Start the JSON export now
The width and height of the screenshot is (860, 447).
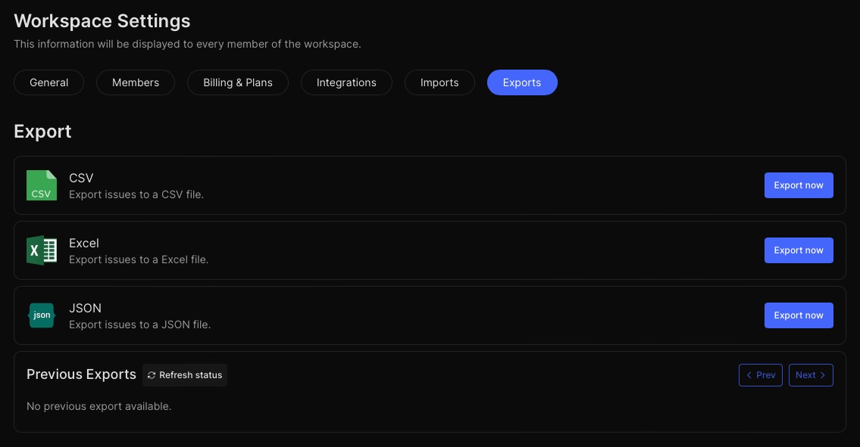coord(799,315)
